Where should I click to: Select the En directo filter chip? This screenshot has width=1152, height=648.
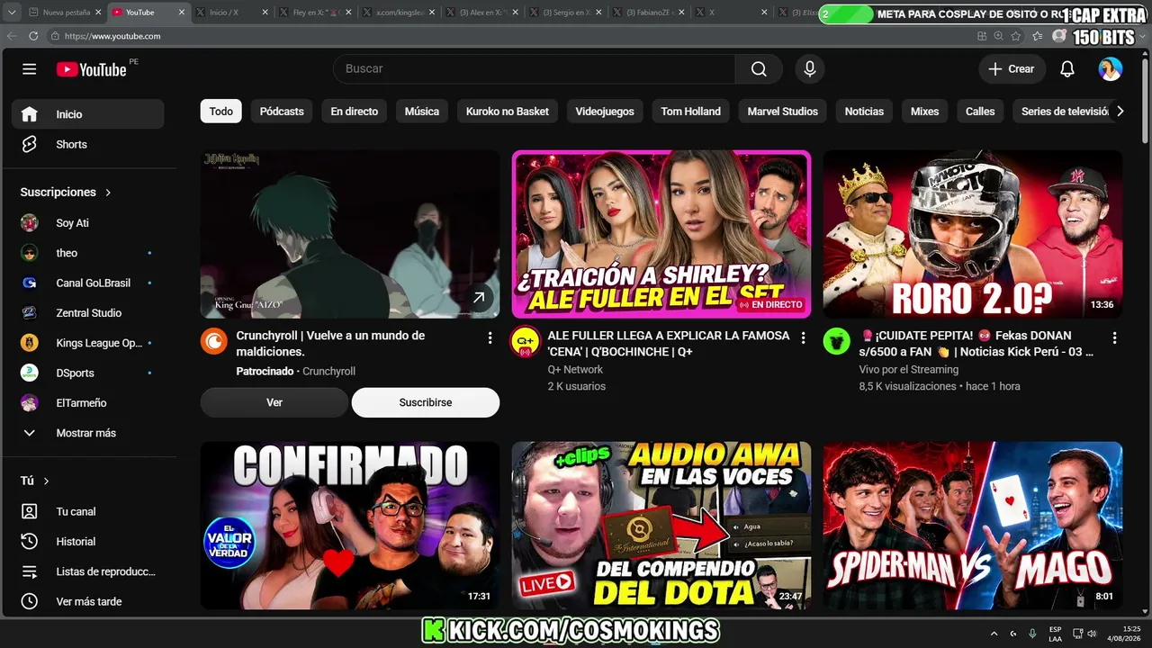pyautogui.click(x=355, y=112)
